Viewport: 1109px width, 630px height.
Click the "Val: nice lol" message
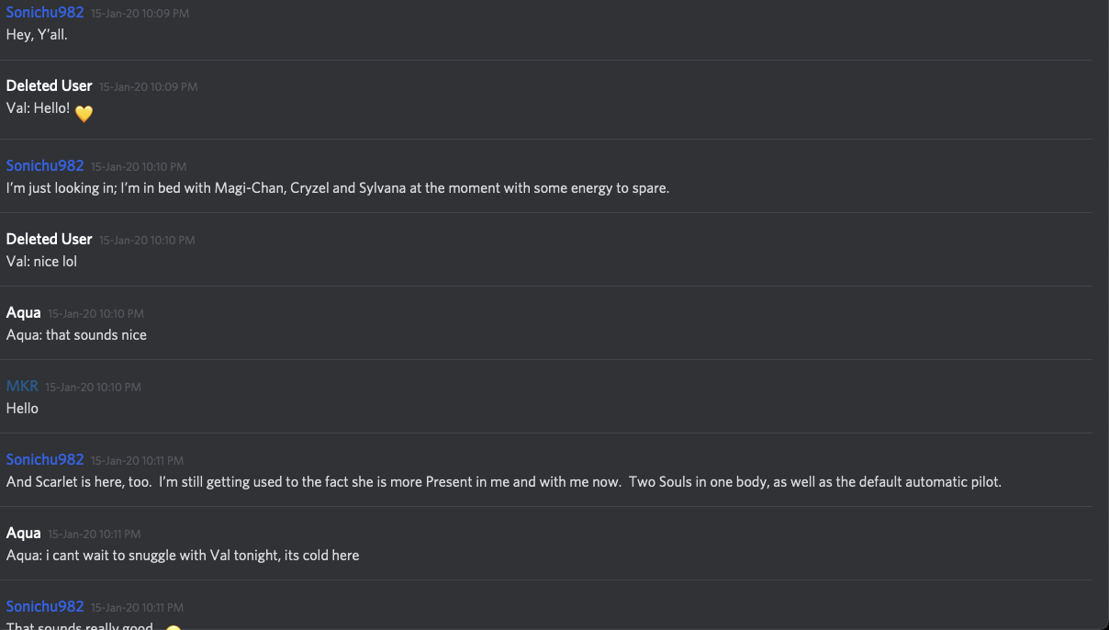(x=41, y=262)
